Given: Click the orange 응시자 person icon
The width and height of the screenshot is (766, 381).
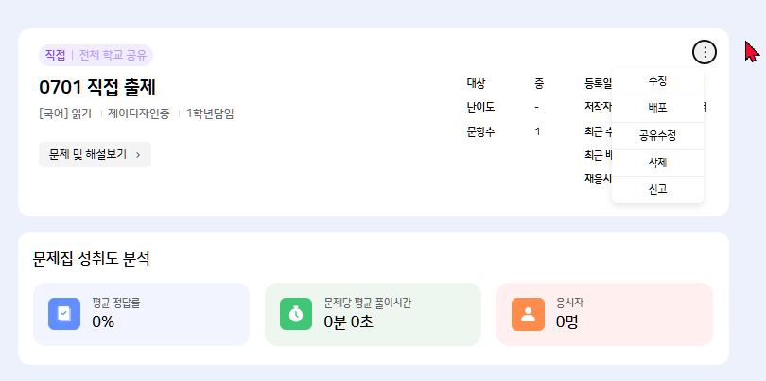Looking at the screenshot, I should [528, 314].
